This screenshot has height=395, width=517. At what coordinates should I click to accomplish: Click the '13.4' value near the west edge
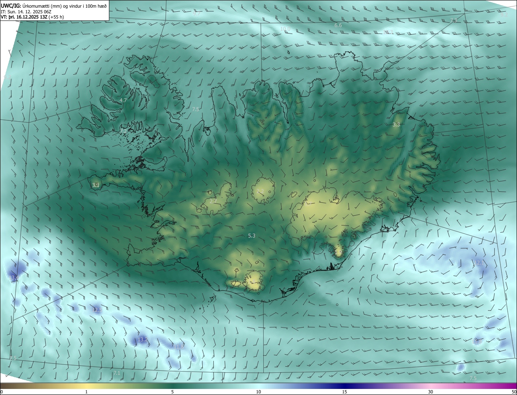[x=14, y=278]
